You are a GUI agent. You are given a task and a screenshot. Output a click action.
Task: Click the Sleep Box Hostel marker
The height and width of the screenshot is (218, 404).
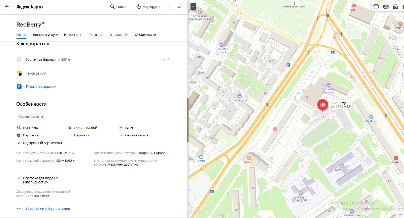221,45
